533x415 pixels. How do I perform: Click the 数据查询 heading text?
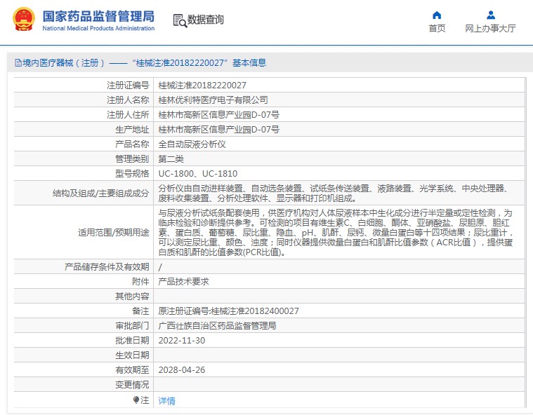(206, 20)
